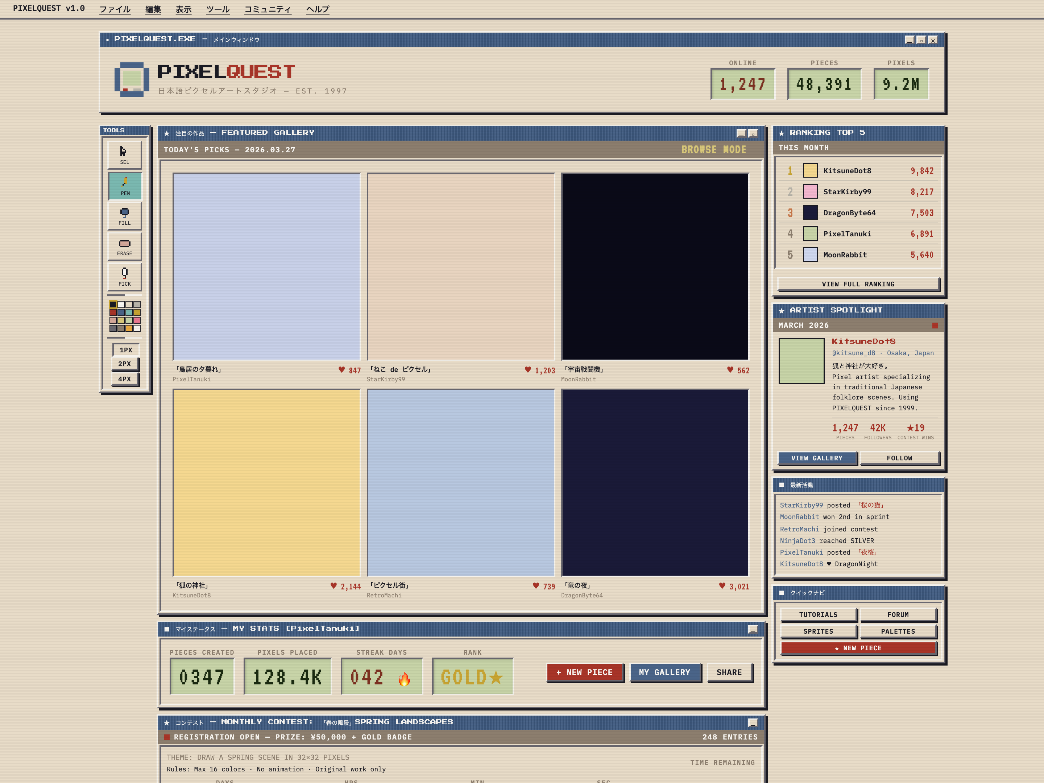1044x783 pixels.
Task: Select the PEN drawing tool
Action: pos(125,186)
